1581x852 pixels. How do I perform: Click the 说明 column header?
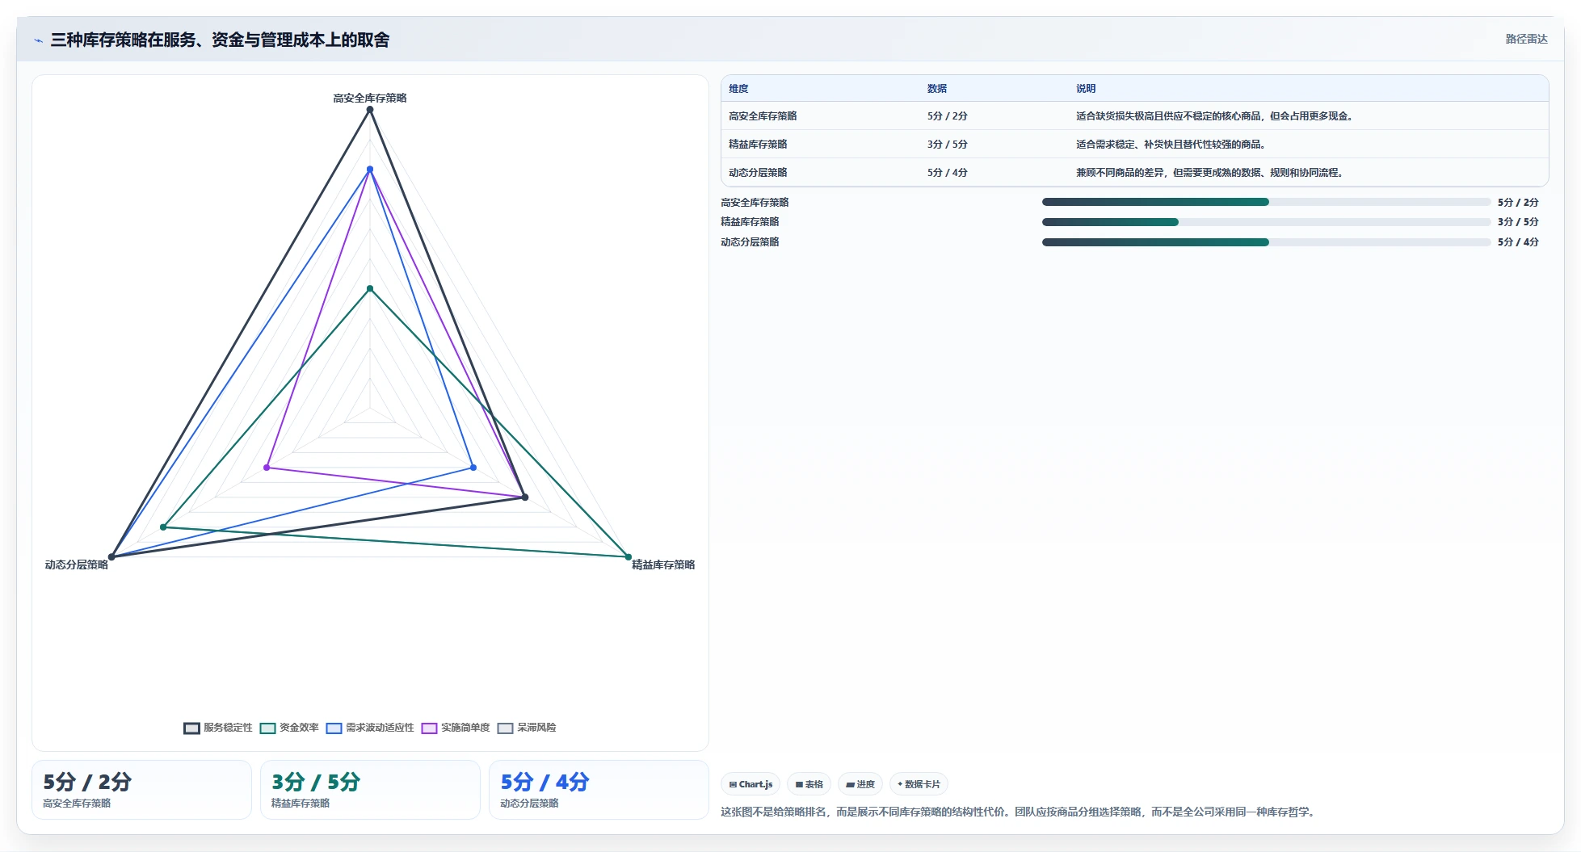pyautogui.click(x=1086, y=89)
